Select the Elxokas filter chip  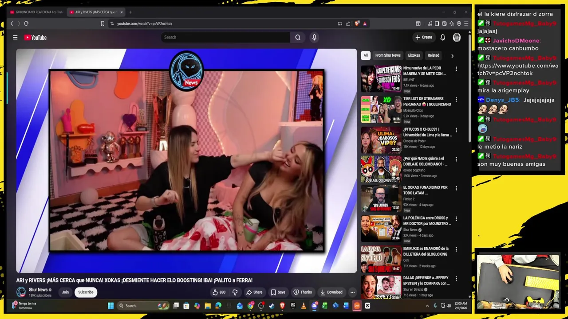coord(414,55)
